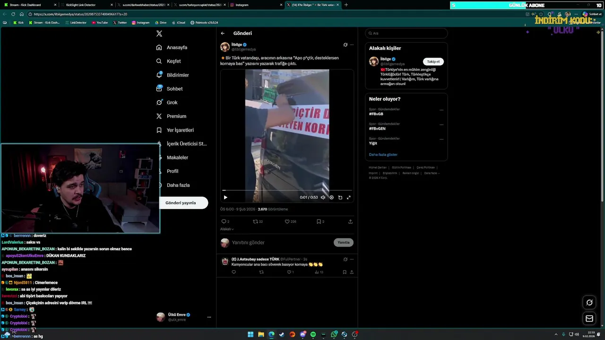Open the options menu for Yiğit trend
605x340 pixels.
(441, 139)
